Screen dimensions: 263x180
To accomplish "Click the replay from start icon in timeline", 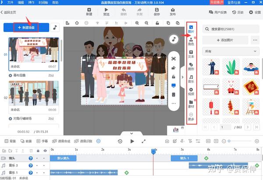I will click(120, 141).
